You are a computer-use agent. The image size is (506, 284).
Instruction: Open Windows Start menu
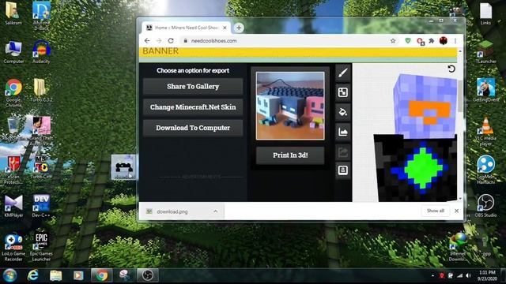pyautogui.click(x=9, y=275)
